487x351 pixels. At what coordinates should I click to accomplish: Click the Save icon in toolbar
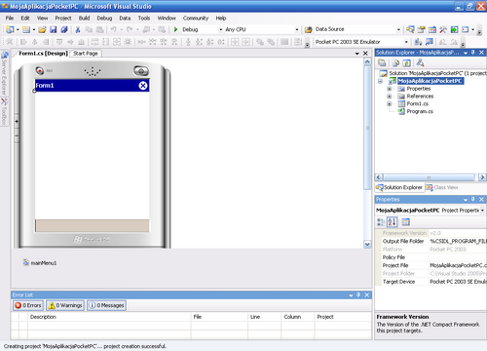click(x=53, y=29)
